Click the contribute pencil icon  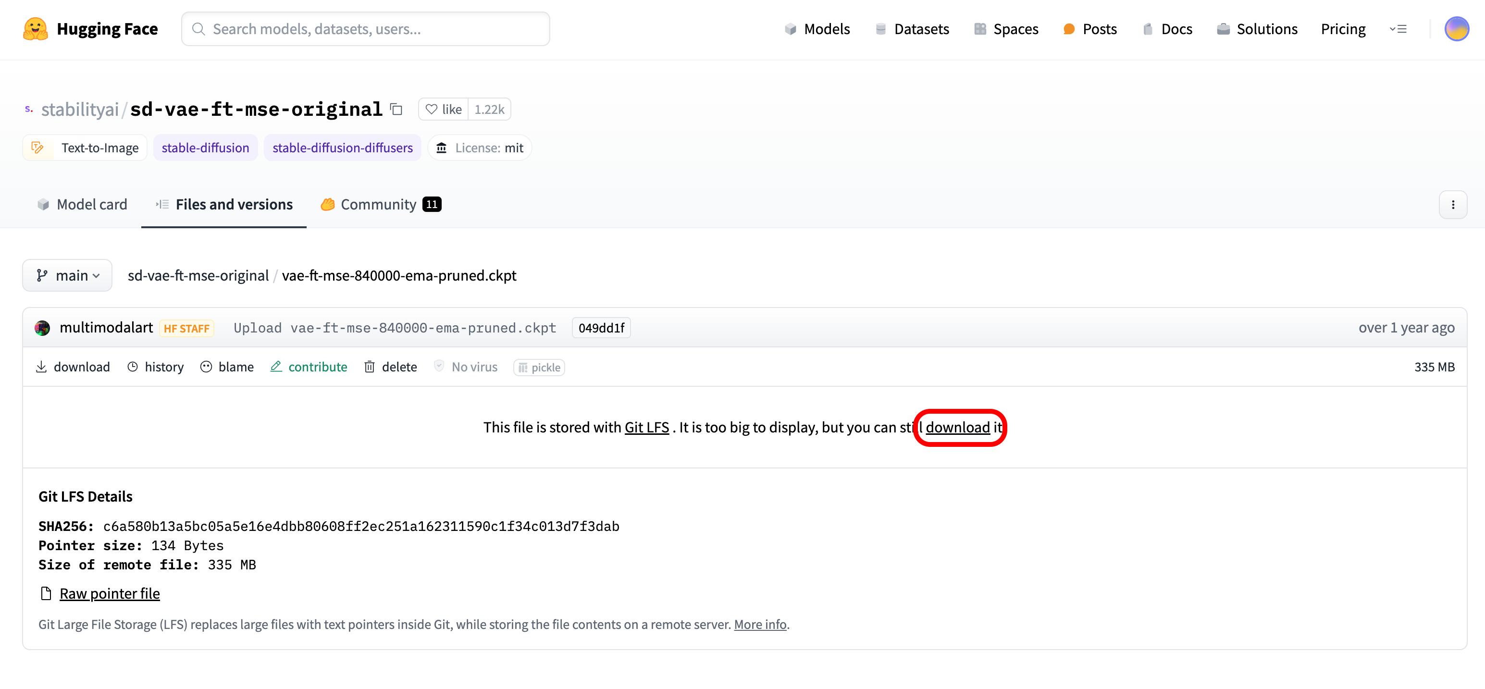[x=276, y=367]
